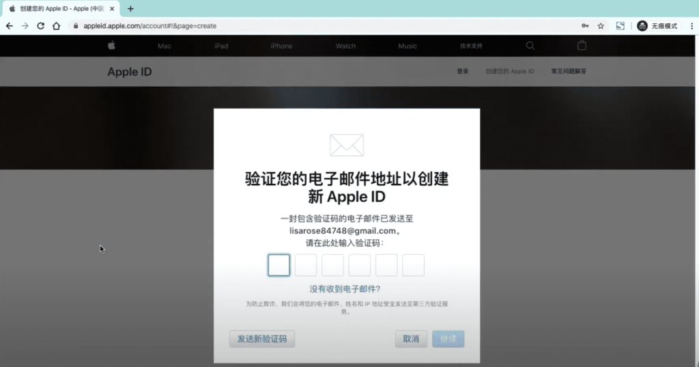Select the 创建您的 Apple ID browser tab
Image resolution: width=699 pixels, height=367 pixels.
coord(61,8)
